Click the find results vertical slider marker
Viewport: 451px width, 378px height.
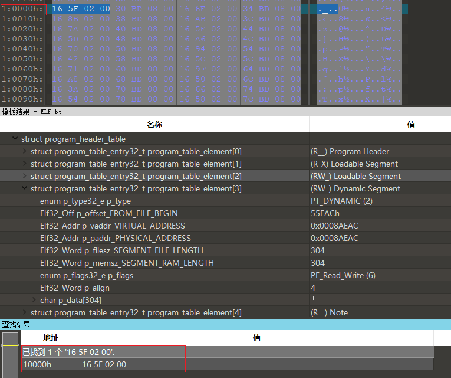click(11, 345)
